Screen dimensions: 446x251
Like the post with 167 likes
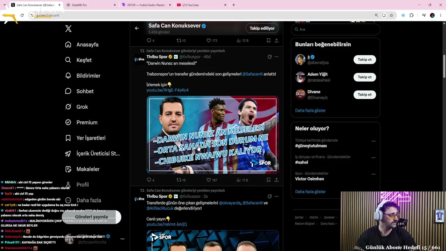click(x=212, y=180)
